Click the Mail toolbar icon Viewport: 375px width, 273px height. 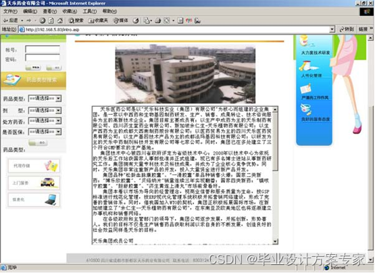[147, 21]
